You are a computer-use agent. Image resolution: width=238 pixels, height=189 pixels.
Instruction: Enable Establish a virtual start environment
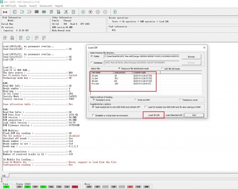[93, 115]
